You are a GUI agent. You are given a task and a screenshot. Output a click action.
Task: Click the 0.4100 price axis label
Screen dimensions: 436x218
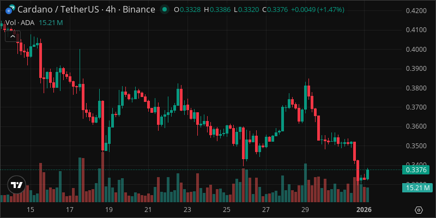[x=416, y=30]
